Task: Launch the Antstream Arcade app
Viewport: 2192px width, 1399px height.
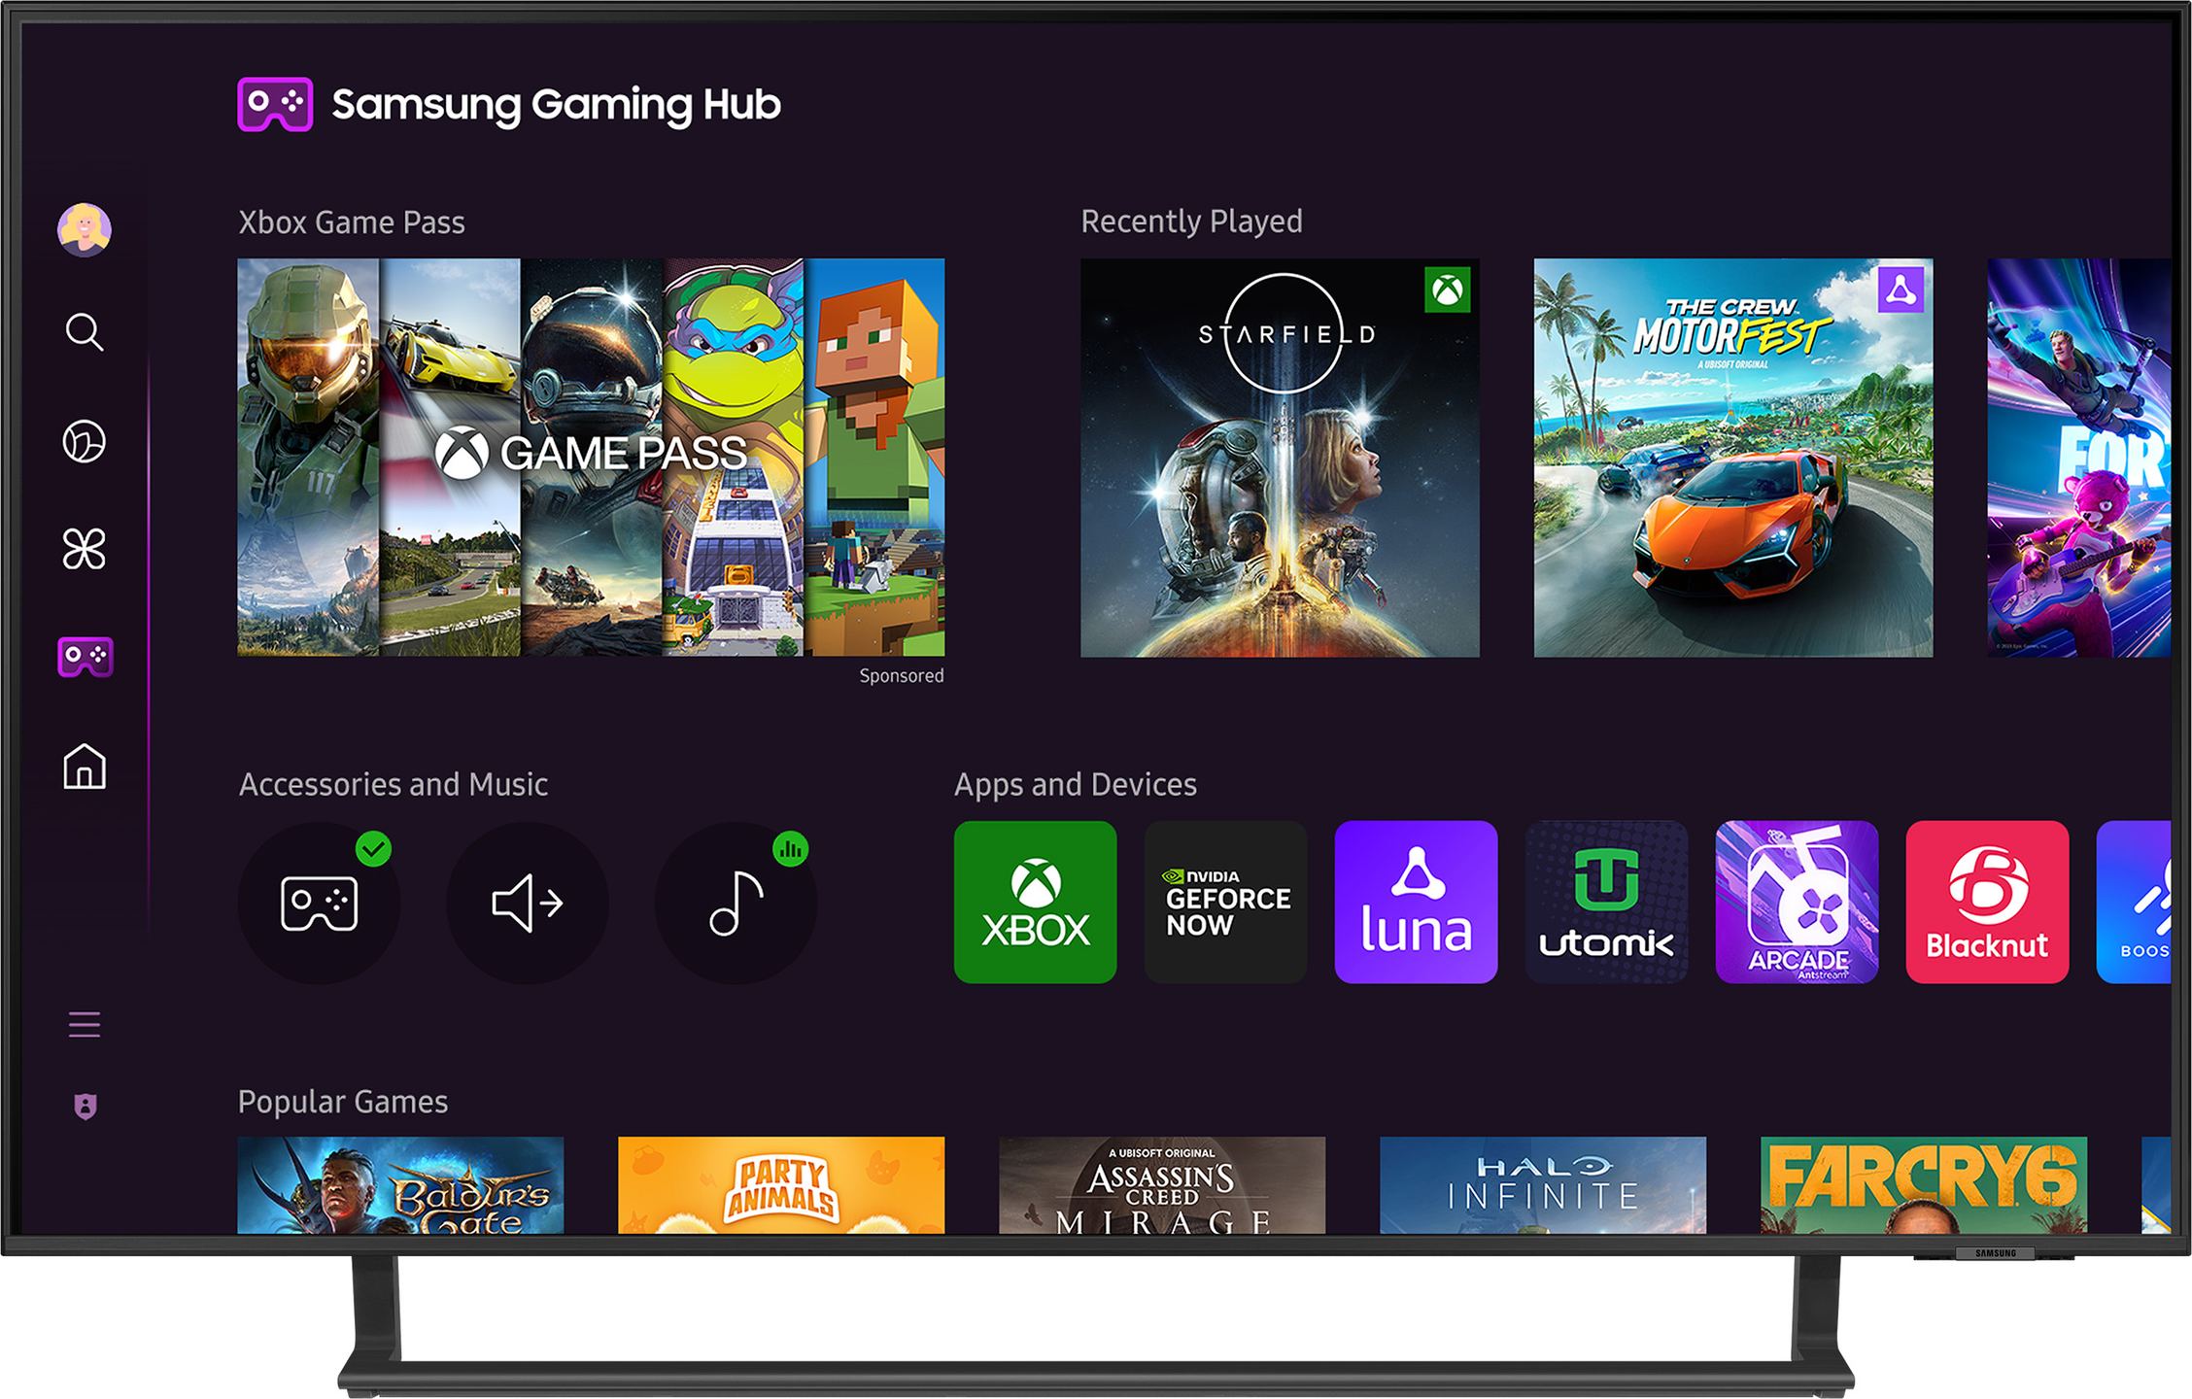Action: [x=1797, y=903]
